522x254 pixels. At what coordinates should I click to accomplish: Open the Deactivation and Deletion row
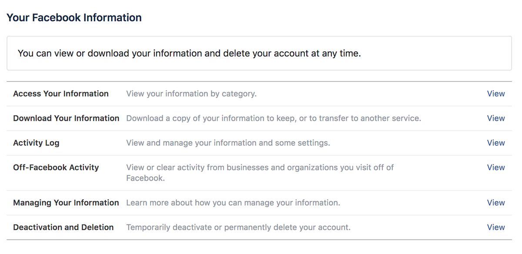[x=64, y=227]
